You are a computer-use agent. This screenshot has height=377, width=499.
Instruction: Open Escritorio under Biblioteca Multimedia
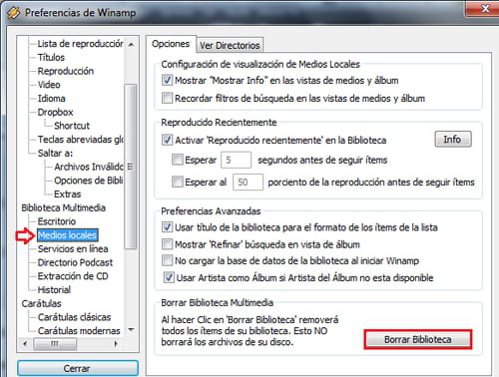point(57,221)
